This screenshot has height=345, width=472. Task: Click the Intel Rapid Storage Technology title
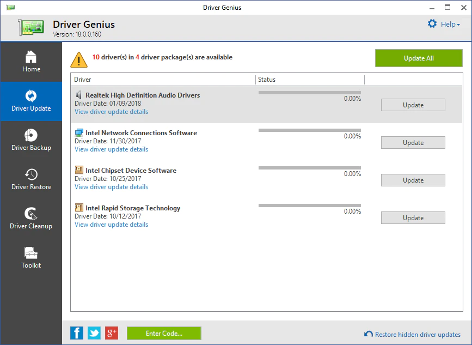(133, 208)
